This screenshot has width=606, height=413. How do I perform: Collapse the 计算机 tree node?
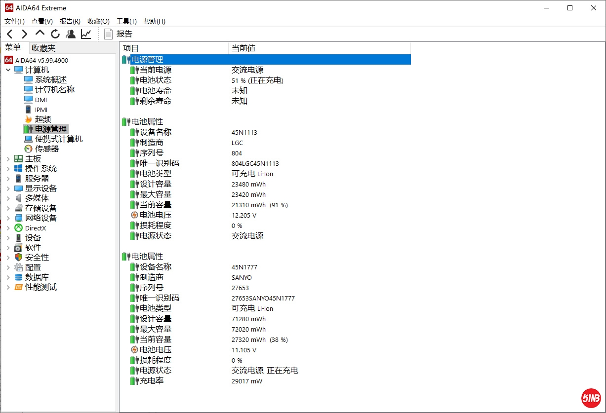pyautogui.click(x=8, y=70)
